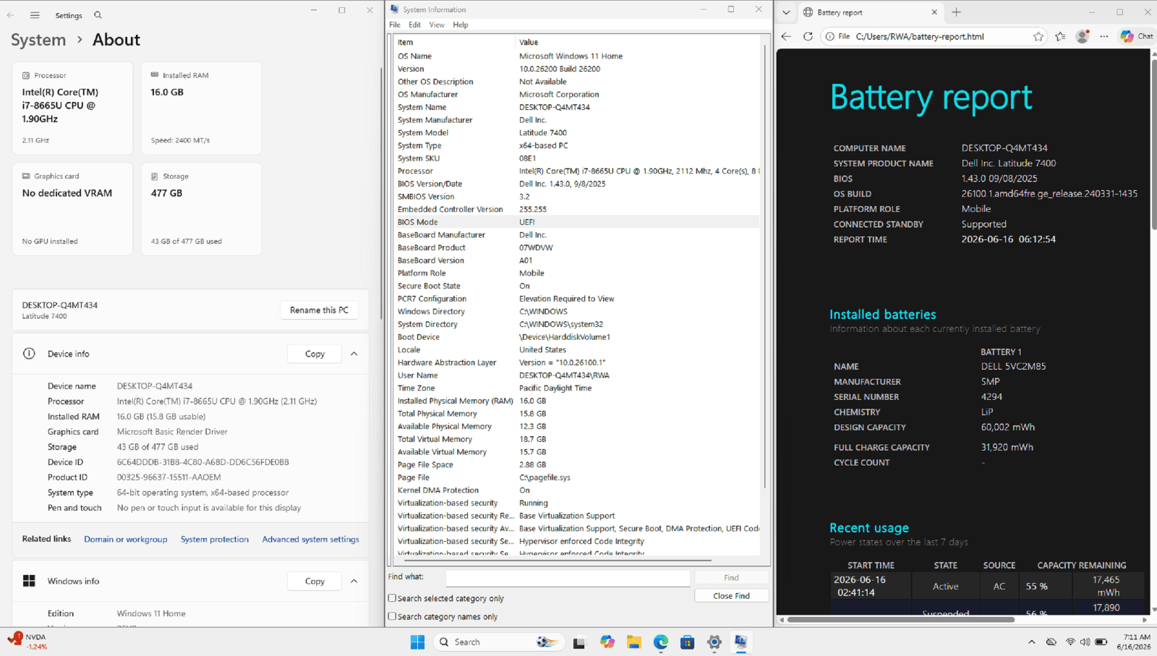Check 'Search category names only'

click(392, 616)
